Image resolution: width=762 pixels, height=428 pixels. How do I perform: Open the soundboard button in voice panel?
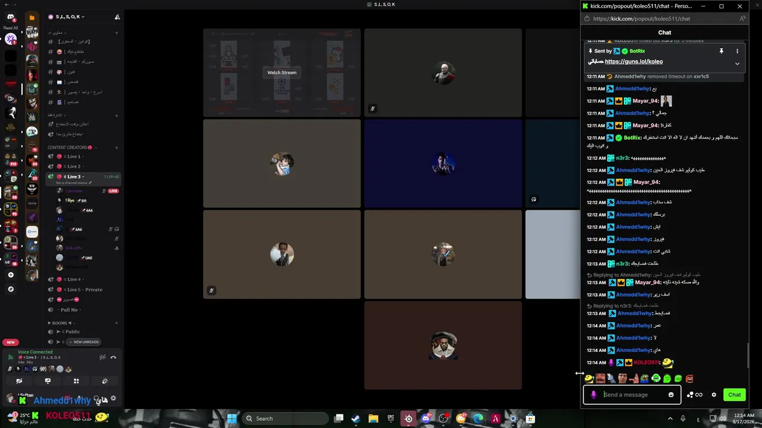[105, 381]
